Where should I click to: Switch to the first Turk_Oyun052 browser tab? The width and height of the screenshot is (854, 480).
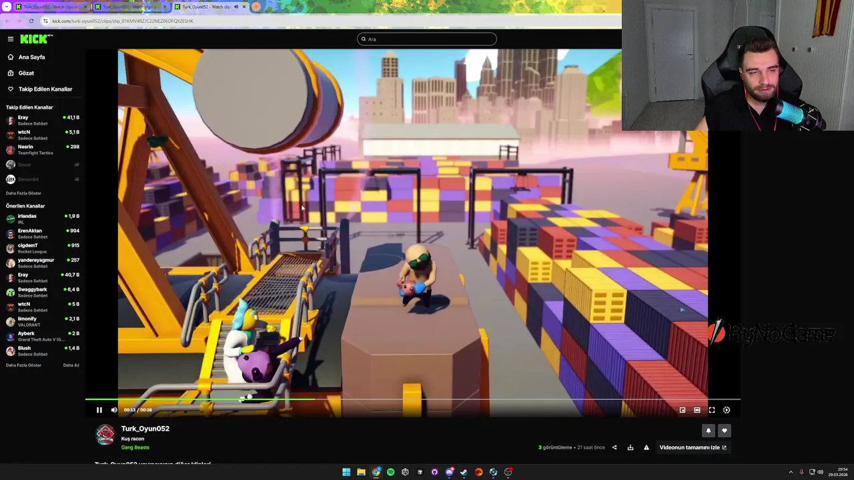tap(51, 7)
